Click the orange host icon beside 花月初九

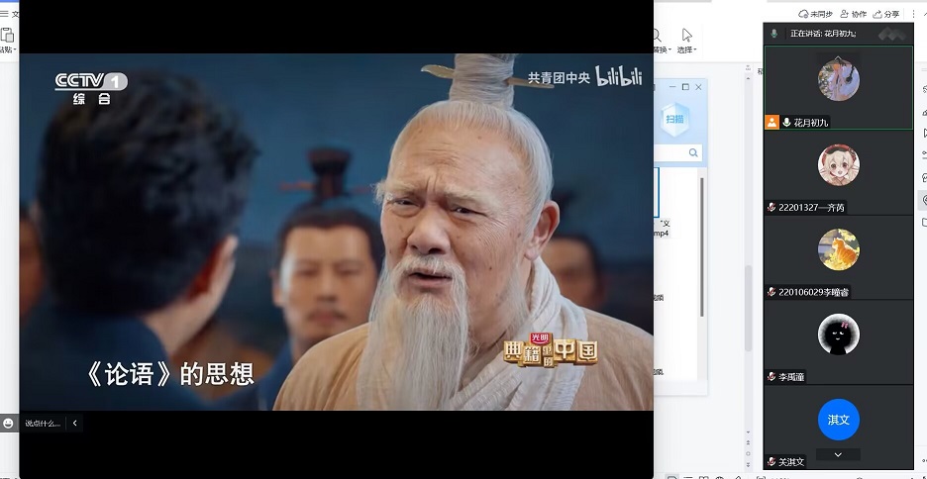click(x=772, y=123)
